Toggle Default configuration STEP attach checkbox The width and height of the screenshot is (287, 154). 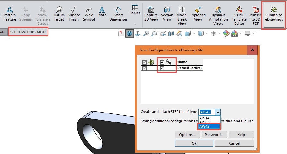[162, 68]
